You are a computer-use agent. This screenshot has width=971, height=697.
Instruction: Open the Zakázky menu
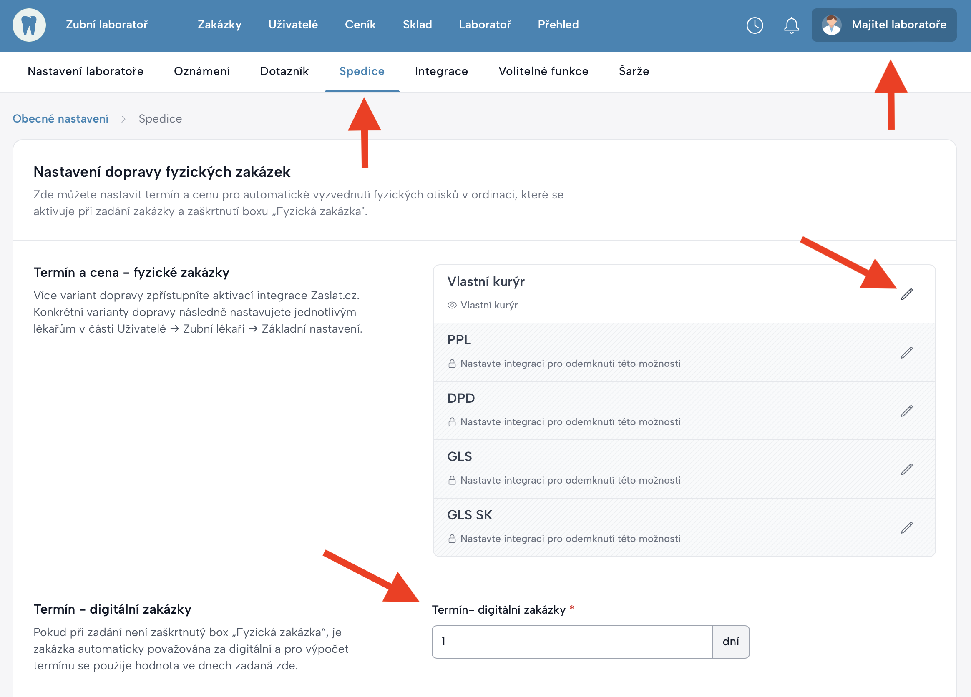pos(219,25)
